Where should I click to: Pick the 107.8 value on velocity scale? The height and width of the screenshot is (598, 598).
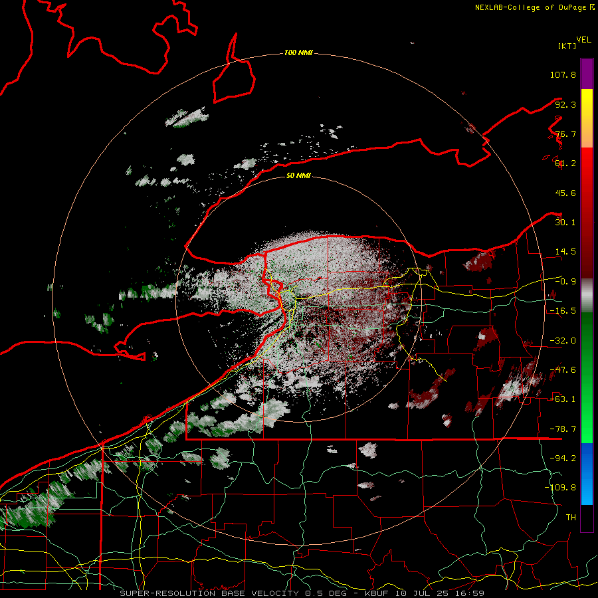[563, 74]
